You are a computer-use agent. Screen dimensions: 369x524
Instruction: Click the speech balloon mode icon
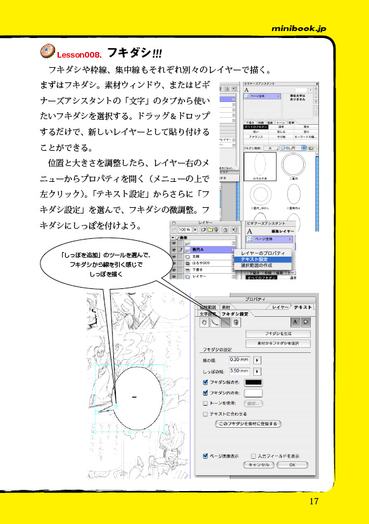[306, 322]
